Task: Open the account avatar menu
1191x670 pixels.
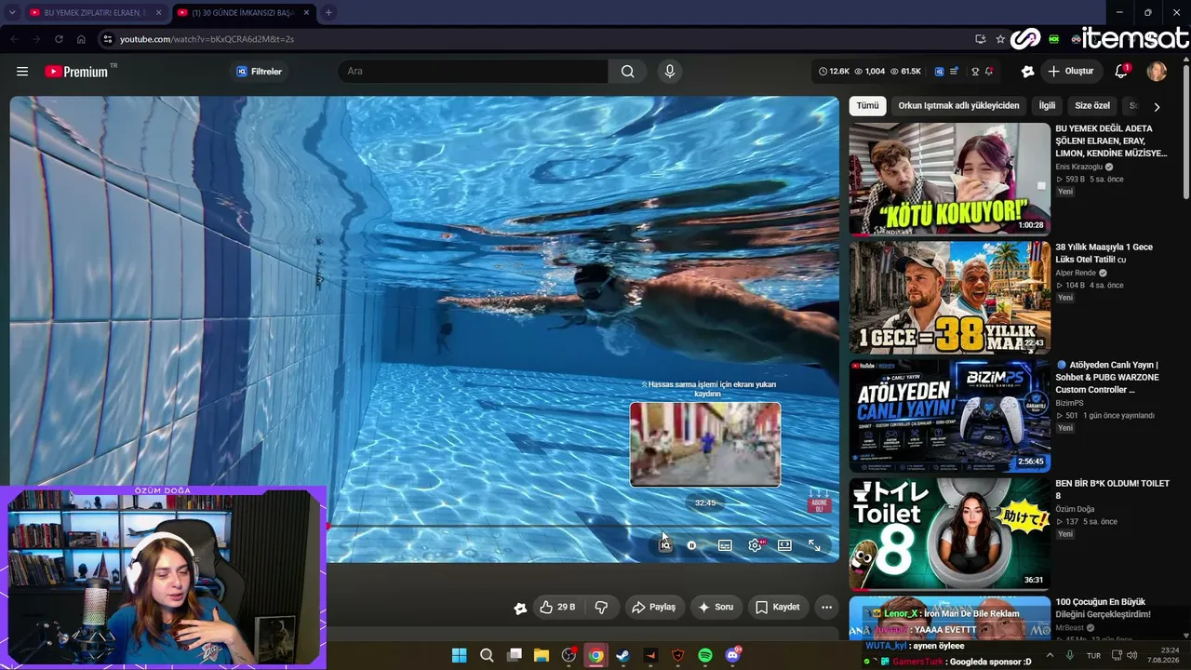Action: pos(1157,72)
